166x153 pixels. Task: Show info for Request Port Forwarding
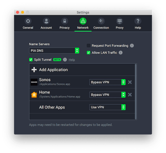click(132, 46)
